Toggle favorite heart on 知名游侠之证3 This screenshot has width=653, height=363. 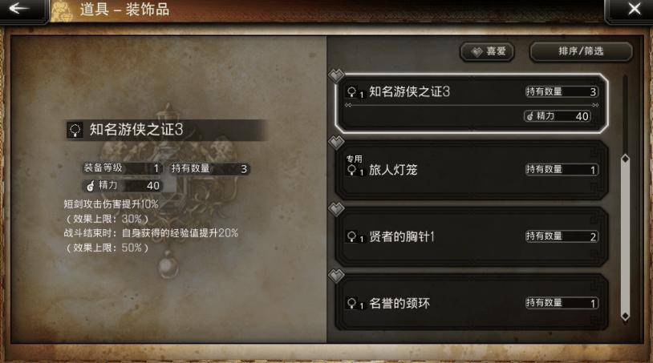pos(336,75)
